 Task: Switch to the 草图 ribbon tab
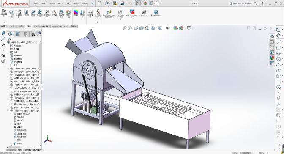coord(21,27)
